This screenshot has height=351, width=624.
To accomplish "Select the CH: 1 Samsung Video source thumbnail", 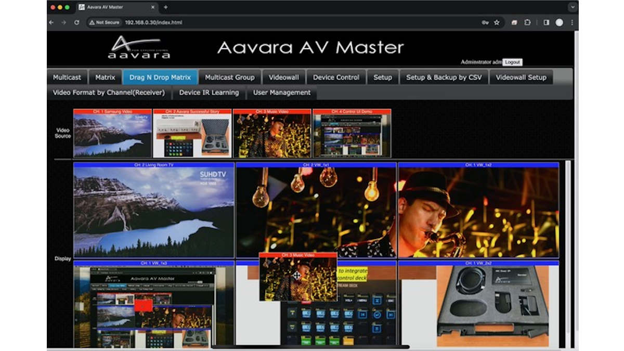I will coord(112,133).
